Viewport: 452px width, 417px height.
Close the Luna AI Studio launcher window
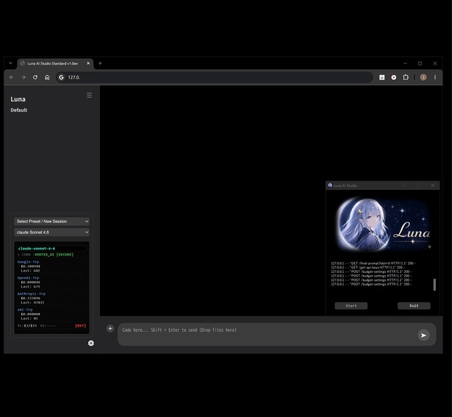click(x=433, y=186)
